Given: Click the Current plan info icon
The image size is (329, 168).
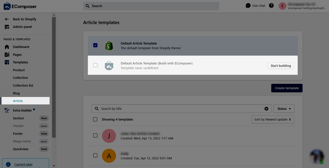Looking at the screenshot, I should click(x=8, y=164).
